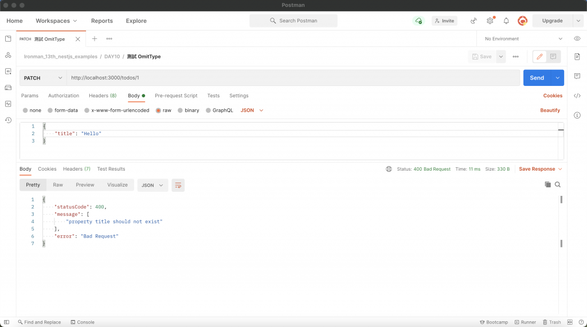Select GraphQL body type radio

point(208,111)
